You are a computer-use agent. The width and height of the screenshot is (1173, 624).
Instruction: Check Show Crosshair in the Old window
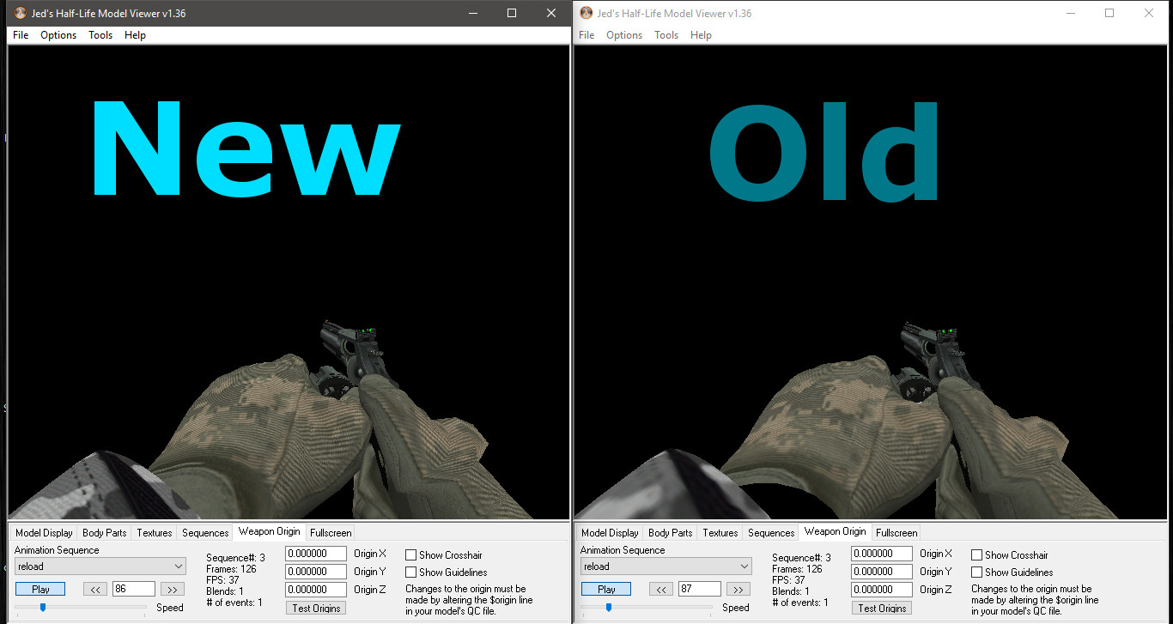(977, 555)
